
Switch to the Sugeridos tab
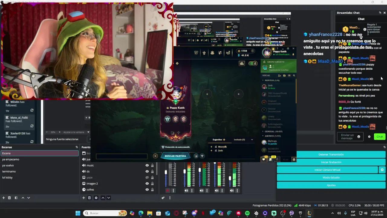tap(219, 140)
